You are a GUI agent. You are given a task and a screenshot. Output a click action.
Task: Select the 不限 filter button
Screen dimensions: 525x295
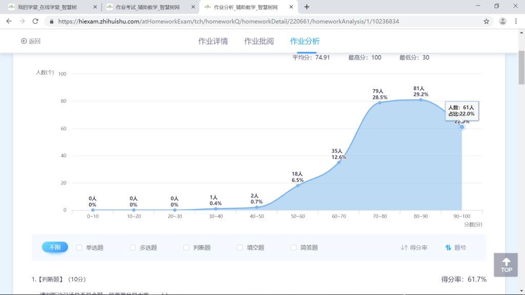(x=55, y=247)
